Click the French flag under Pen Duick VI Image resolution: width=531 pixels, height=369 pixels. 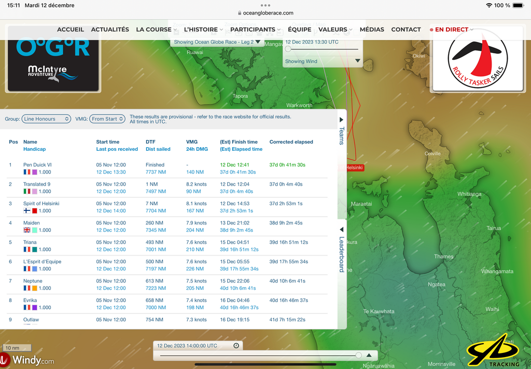(x=27, y=172)
